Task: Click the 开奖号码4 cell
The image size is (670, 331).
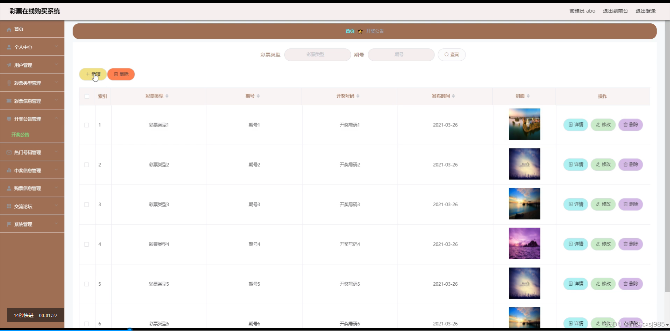Action: click(x=350, y=244)
